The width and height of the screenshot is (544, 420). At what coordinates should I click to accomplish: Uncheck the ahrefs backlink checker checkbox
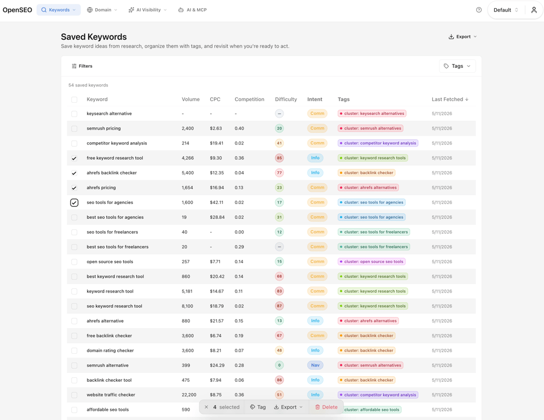(x=74, y=173)
